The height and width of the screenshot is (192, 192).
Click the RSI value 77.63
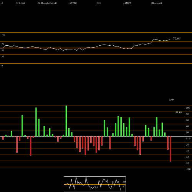click(177, 38)
